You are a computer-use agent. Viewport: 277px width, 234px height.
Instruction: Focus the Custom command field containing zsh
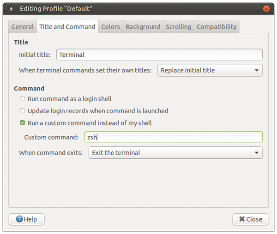(x=174, y=137)
